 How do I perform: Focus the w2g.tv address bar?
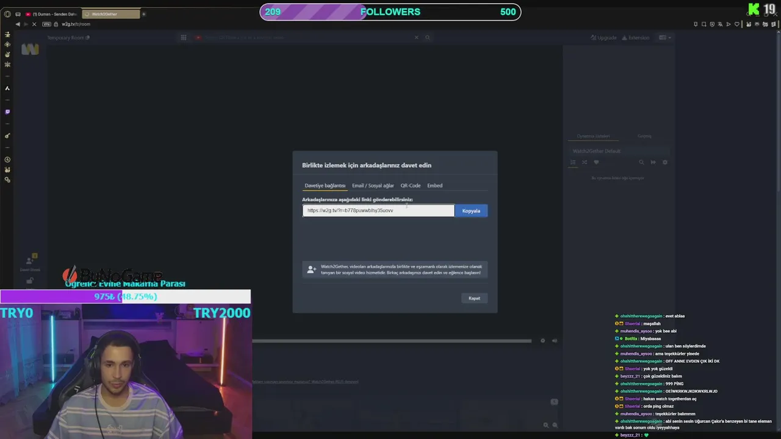pos(76,24)
